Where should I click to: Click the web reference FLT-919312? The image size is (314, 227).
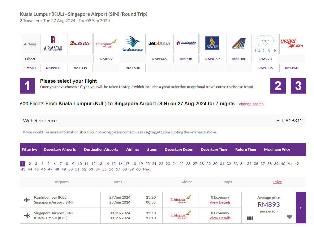(x=289, y=120)
